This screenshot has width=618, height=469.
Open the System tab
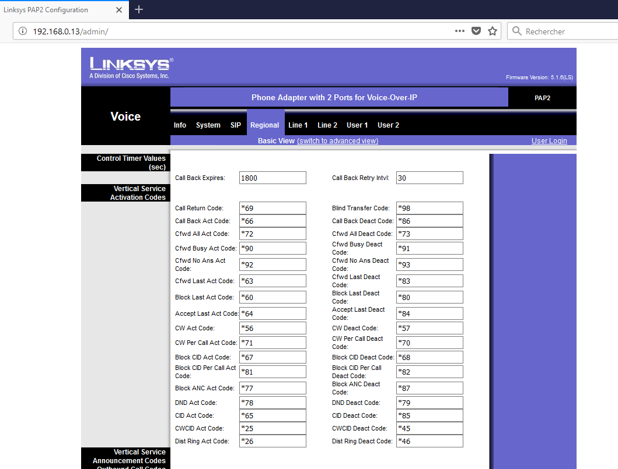tap(208, 125)
